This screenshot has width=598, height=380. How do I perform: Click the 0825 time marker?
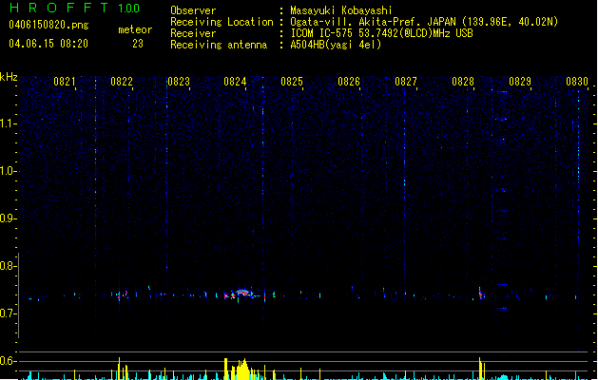click(x=292, y=82)
